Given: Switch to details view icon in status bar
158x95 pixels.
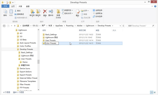Looking at the screenshot, I should pos(151,92).
